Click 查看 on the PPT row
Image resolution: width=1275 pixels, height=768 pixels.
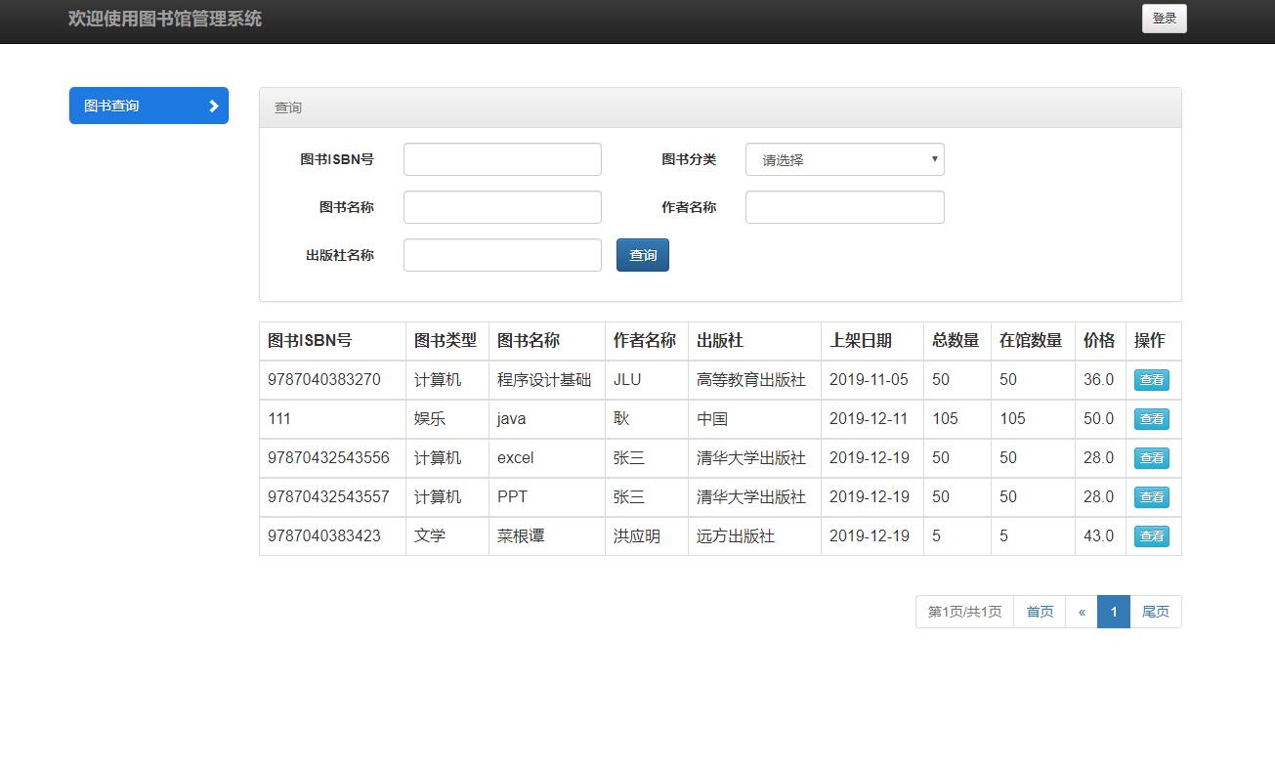(x=1152, y=496)
